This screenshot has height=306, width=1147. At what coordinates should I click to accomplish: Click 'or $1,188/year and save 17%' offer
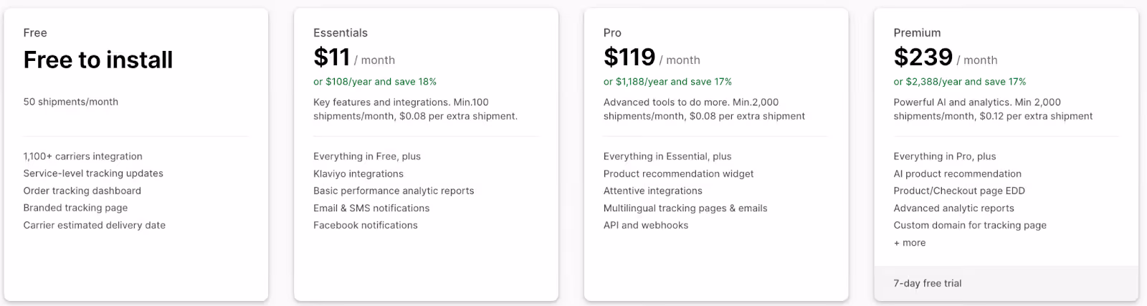(667, 82)
